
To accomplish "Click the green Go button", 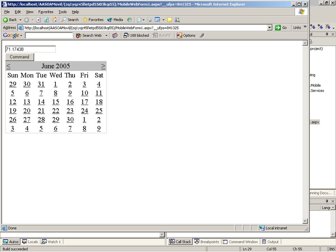I will pos(281,28).
